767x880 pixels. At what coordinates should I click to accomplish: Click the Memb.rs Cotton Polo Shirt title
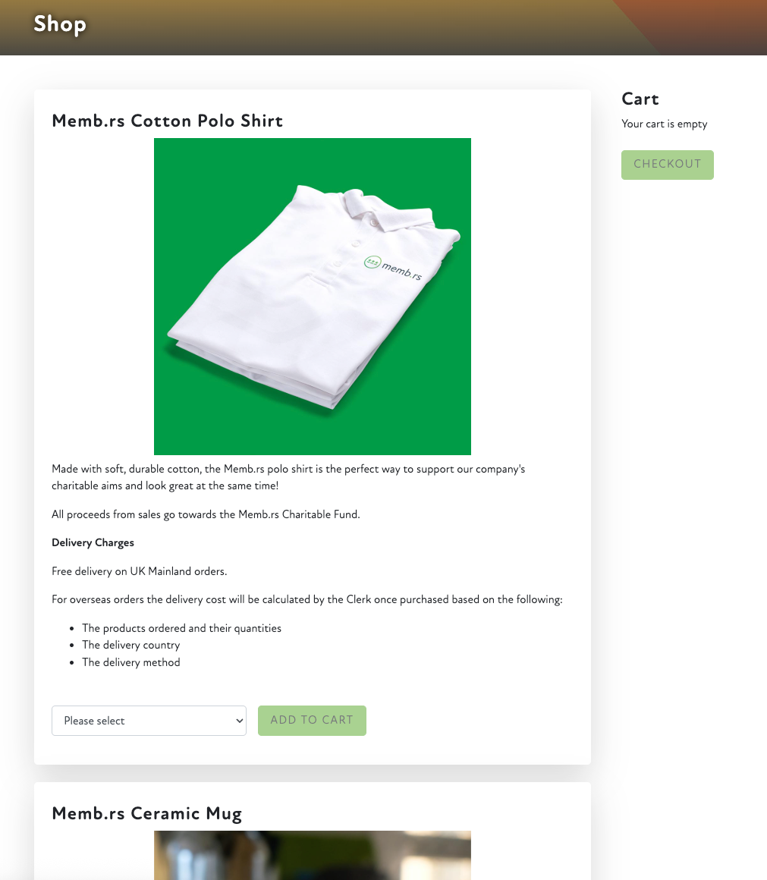(x=167, y=121)
